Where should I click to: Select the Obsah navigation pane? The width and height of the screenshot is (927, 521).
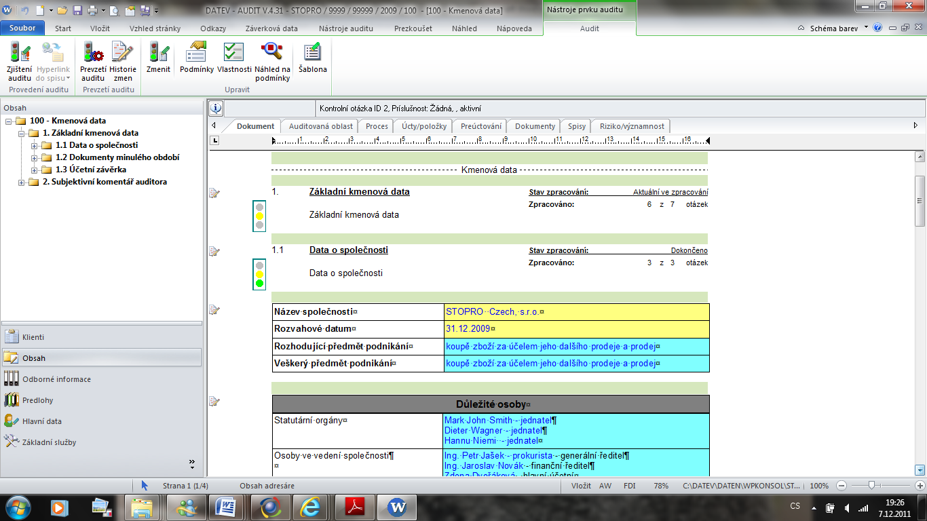pos(101,358)
